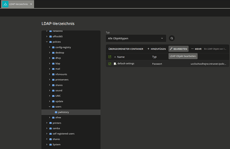
Task: Collapse the policies tree node
Action: click(x=47, y=42)
